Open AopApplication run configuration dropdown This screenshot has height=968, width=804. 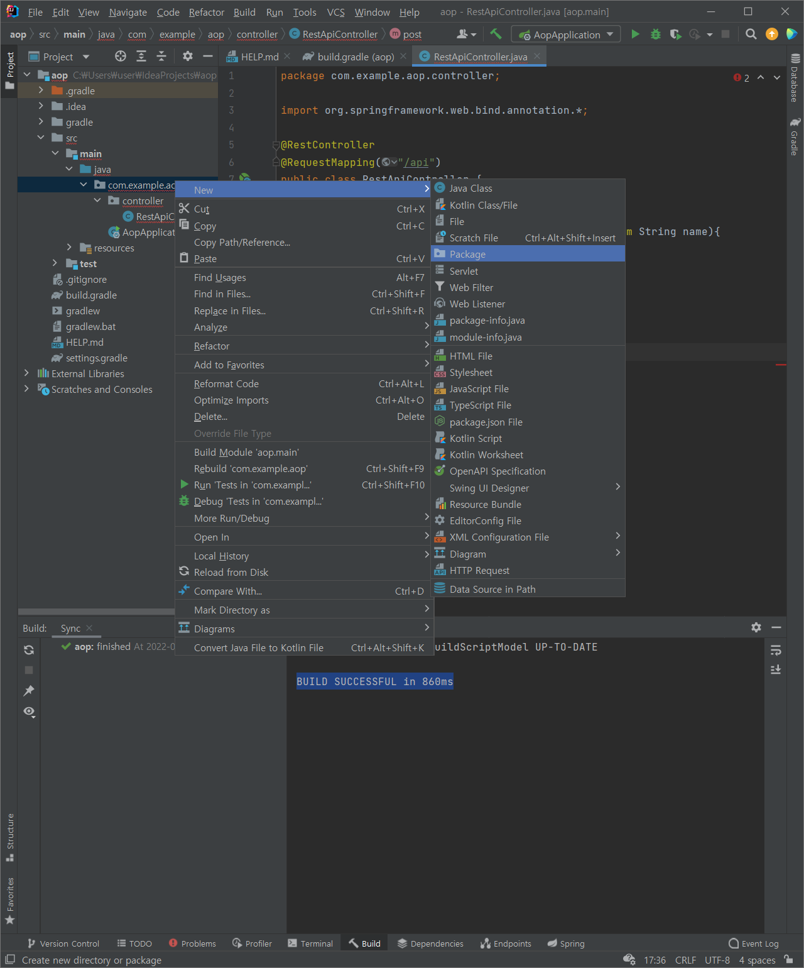click(566, 35)
